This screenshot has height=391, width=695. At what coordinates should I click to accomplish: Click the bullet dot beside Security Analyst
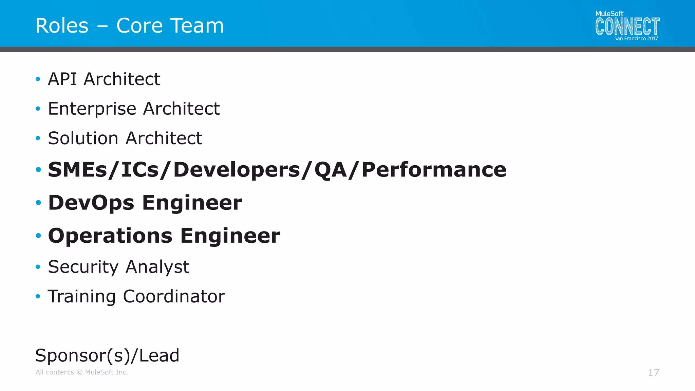coord(38,267)
